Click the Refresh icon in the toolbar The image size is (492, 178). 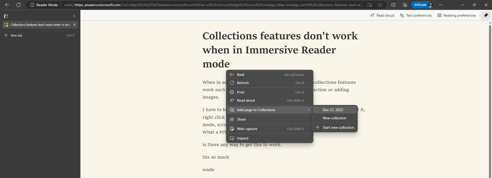point(18,5)
